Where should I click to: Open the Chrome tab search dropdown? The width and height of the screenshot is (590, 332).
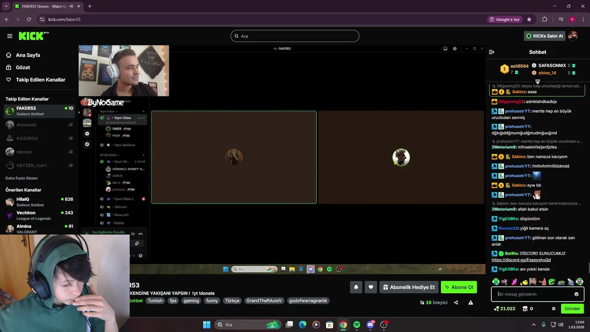coord(6,6)
